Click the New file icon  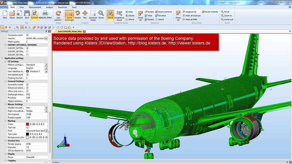5,15
